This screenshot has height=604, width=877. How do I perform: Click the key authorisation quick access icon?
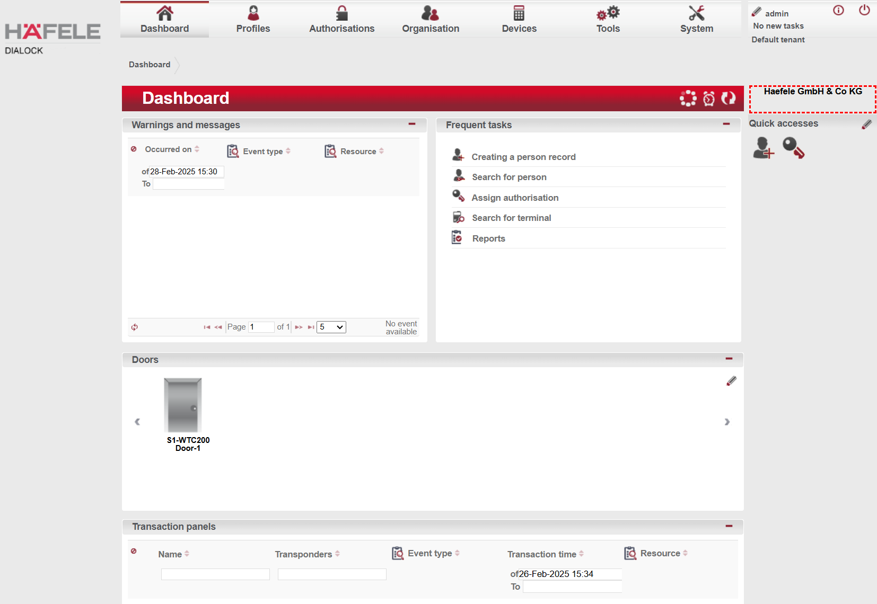793,148
